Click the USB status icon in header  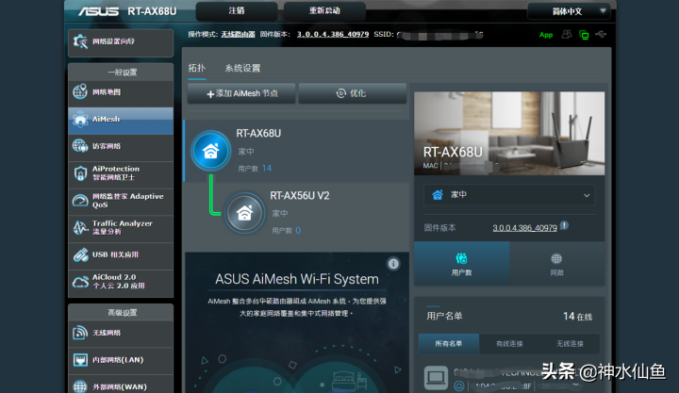pyautogui.click(x=603, y=35)
